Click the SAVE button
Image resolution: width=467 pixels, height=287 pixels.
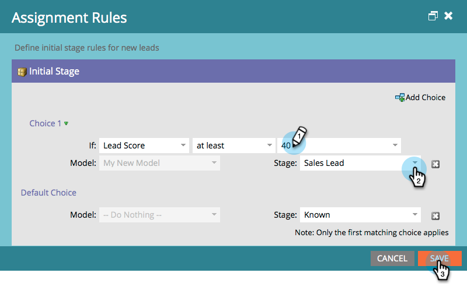point(440,258)
